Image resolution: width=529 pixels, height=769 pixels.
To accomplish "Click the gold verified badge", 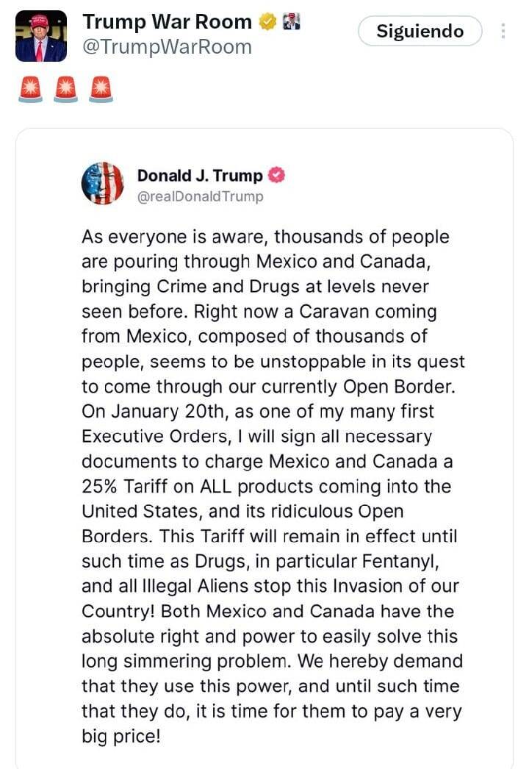I will pos(267,22).
